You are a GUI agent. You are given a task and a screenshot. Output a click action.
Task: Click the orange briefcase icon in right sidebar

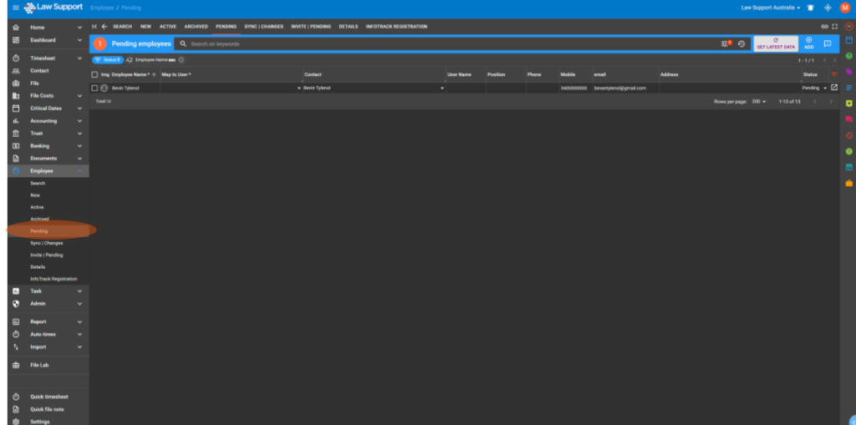pyautogui.click(x=848, y=183)
